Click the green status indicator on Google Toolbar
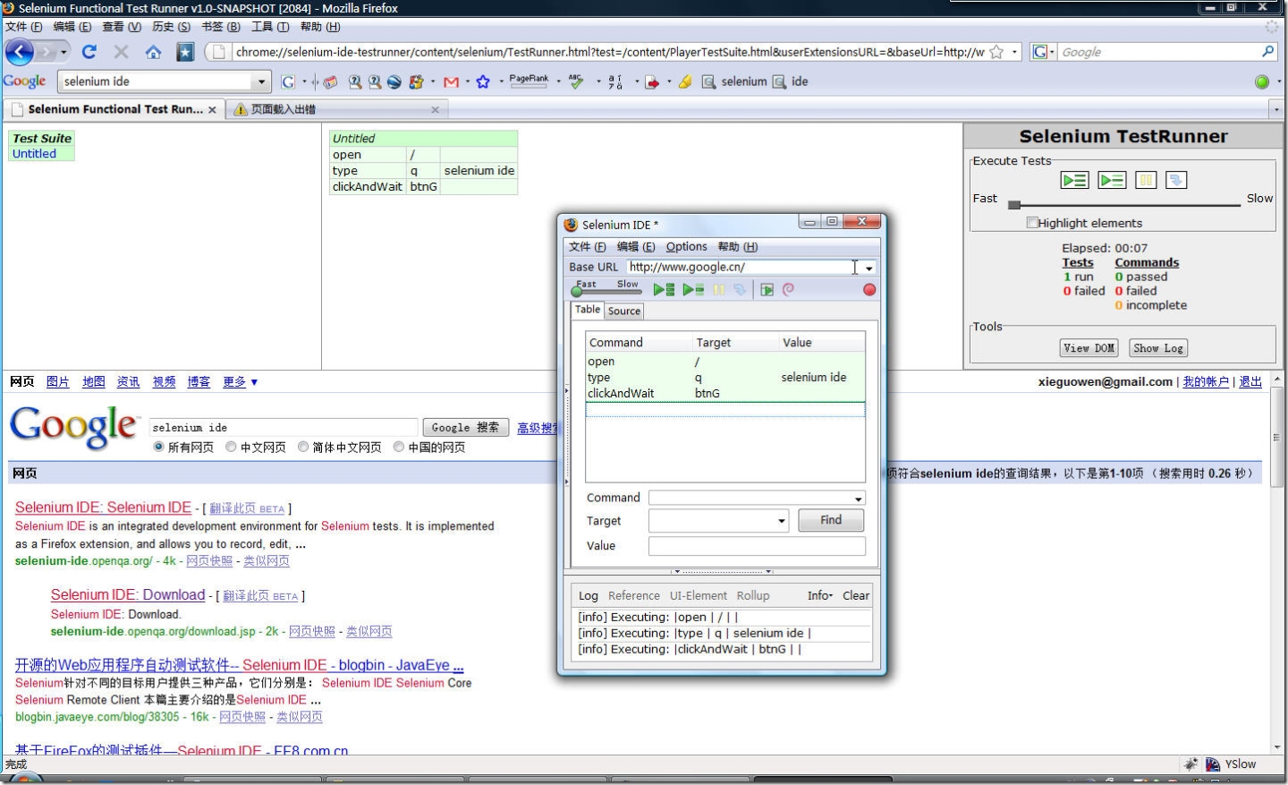The height and width of the screenshot is (785, 1288). click(x=1262, y=81)
